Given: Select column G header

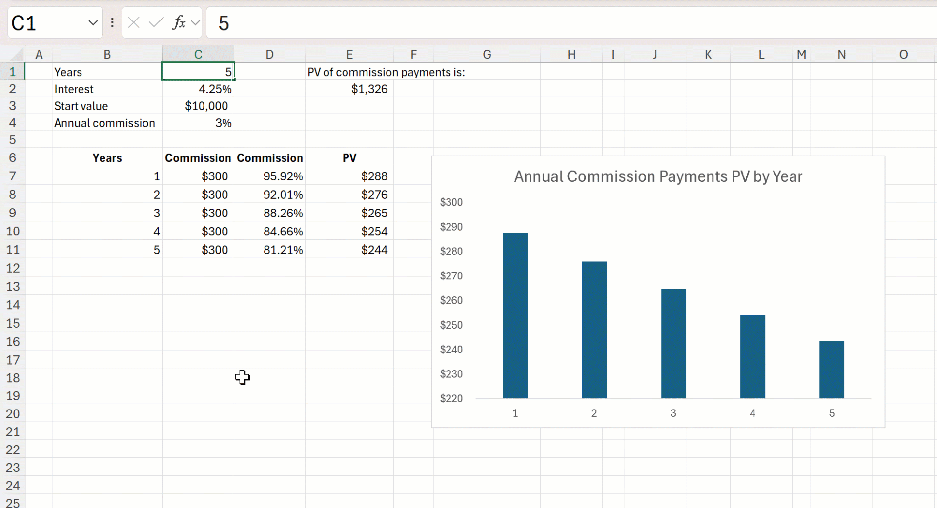Looking at the screenshot, I should point(487,54).
